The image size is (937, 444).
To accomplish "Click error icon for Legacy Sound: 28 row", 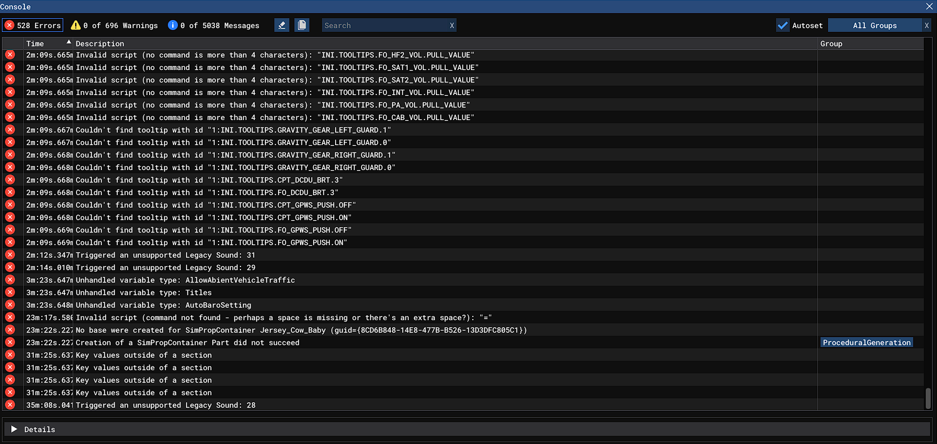I will (x=10, y=405).
